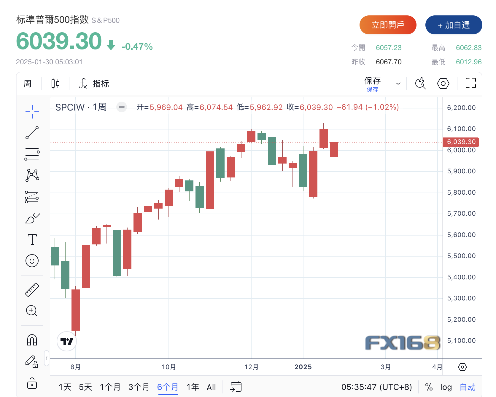
Task: Activate the zoom in tool
Action: point(31,310)
